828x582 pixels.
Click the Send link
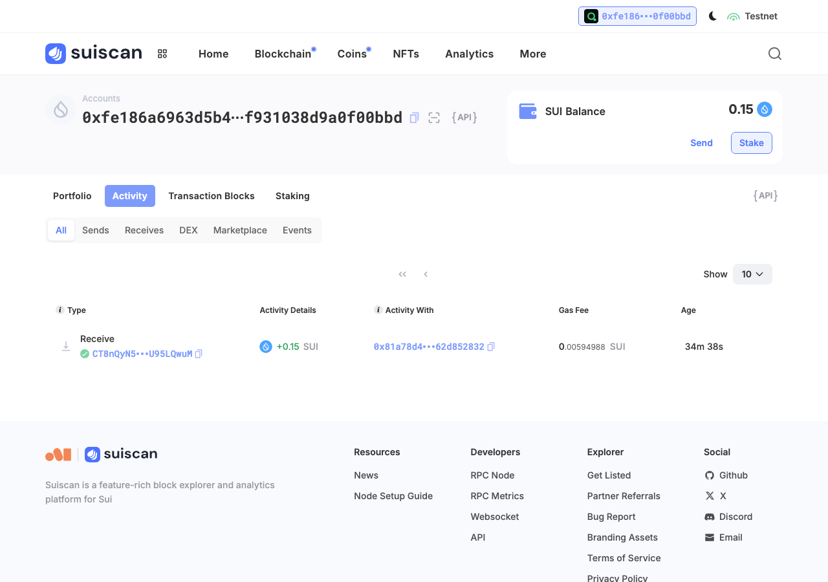701,143
